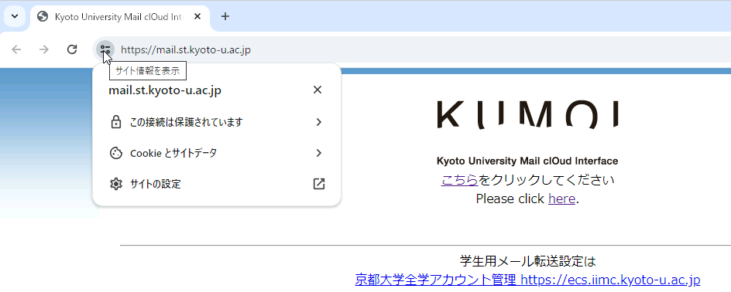The width and height of the screenshot is (731, 292).
Task: Click the こちら link
Action: point(459,180)
